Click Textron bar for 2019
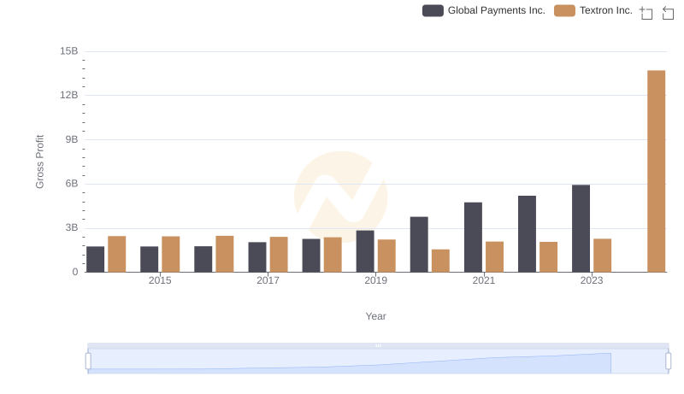Screen dimensions: 684x394 pyautogui.click(x=386, y=256)
